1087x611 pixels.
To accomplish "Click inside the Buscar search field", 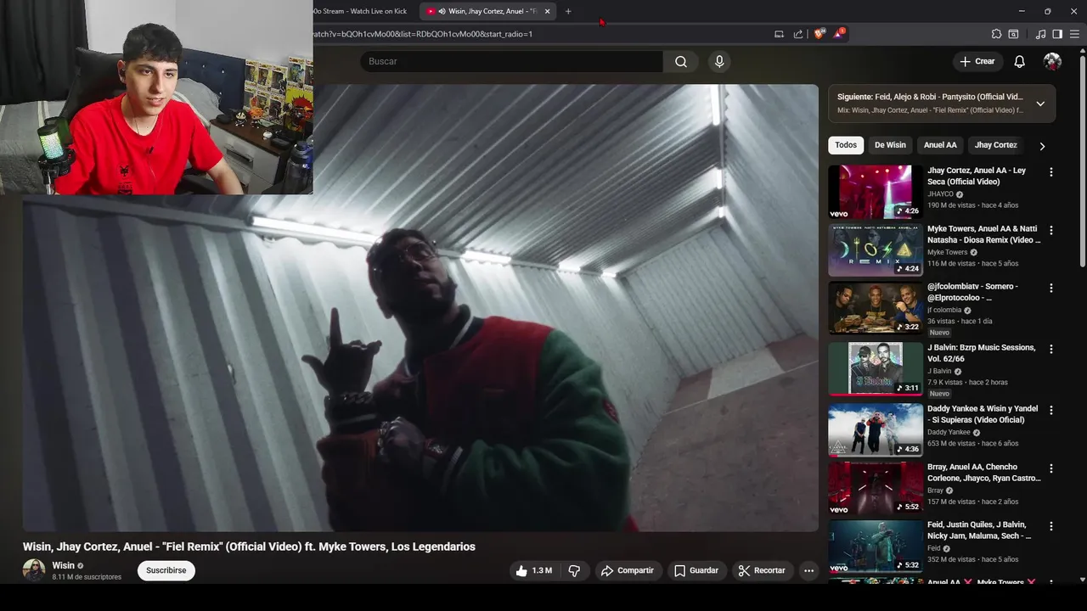I will pyautogui.click(x=512, y=61).
